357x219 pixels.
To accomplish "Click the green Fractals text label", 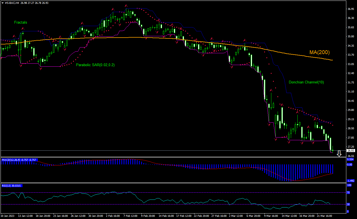I will coord(21,23).
